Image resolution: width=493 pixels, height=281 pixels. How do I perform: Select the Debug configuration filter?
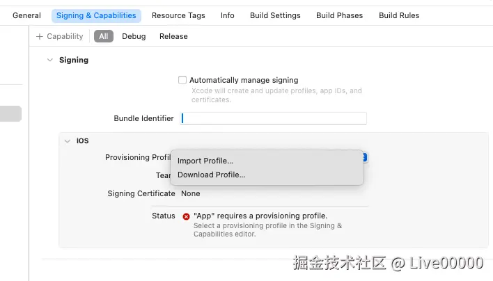(x=134, y=36)
